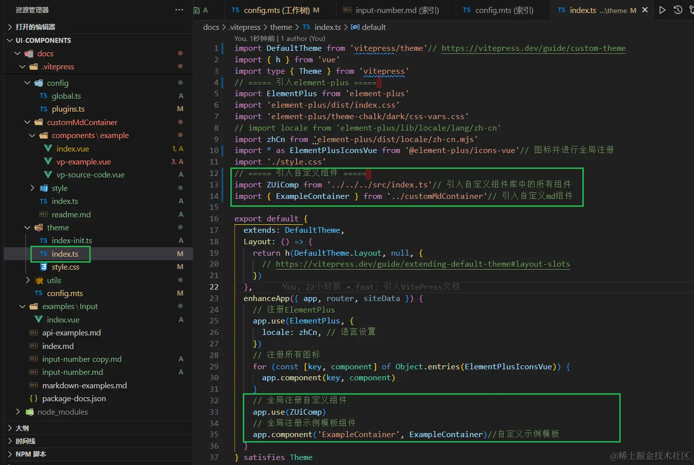The image size is (694, 465).
Task: Click the JSON braces icon of package-docs.json
Action: point(33,398)
